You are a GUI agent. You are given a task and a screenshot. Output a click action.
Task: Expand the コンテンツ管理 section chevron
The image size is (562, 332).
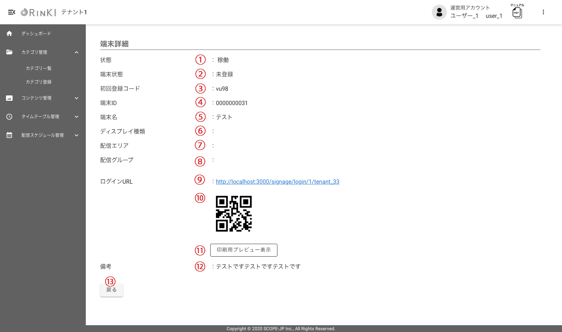pos(77,98)
